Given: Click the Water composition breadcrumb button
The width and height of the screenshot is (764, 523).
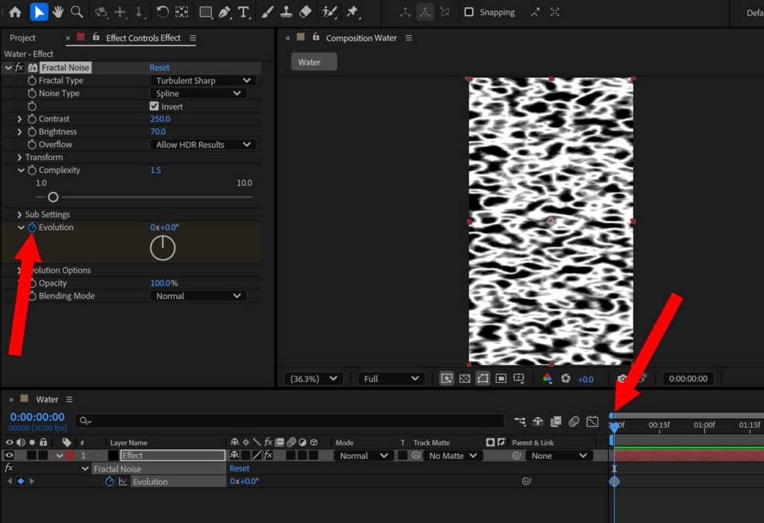Looking at the screenshot, I should tap(314, 62).
